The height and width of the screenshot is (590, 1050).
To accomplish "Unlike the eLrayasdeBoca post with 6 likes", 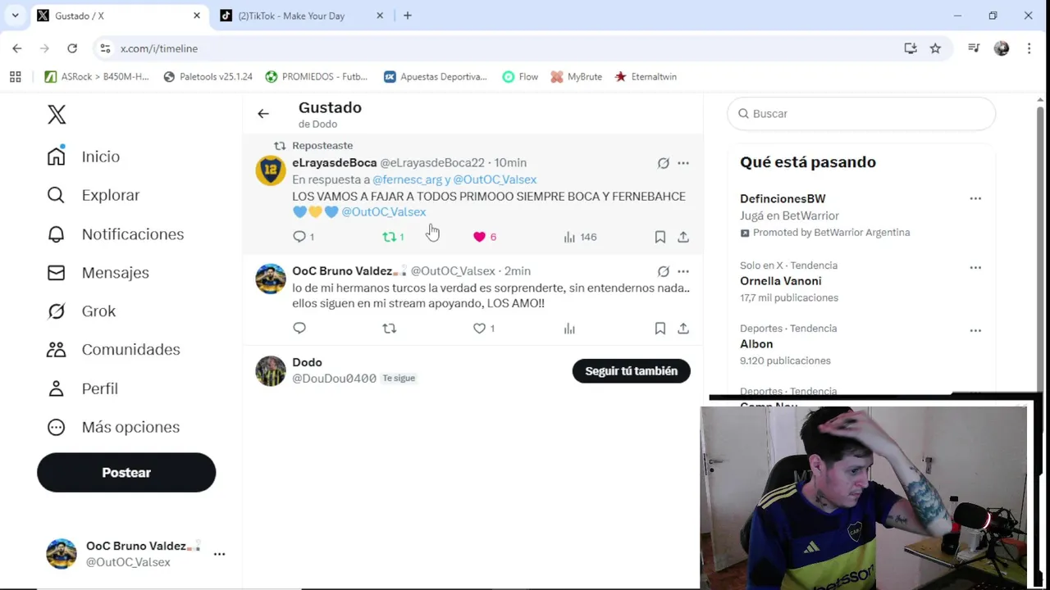I will pos(480,237).
